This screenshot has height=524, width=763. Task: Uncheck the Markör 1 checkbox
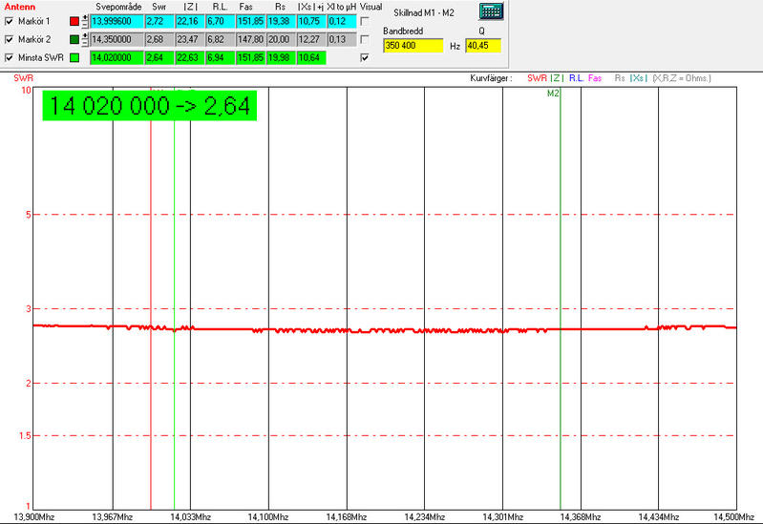click(9, 21)
